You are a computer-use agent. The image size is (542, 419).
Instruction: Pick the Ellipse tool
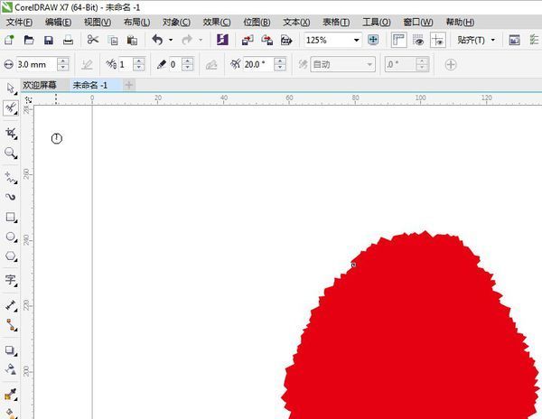[x=11, y=237]
